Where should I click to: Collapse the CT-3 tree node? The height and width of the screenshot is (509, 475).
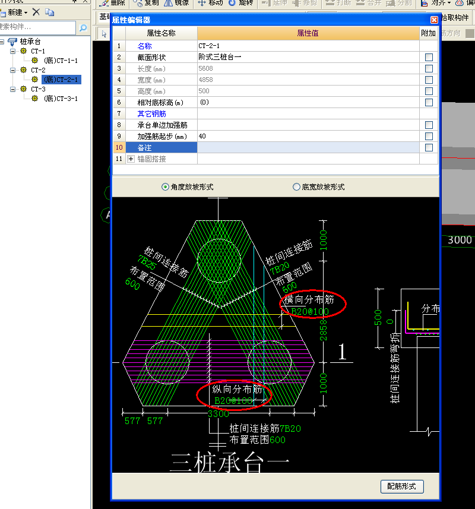coord(12,89)
